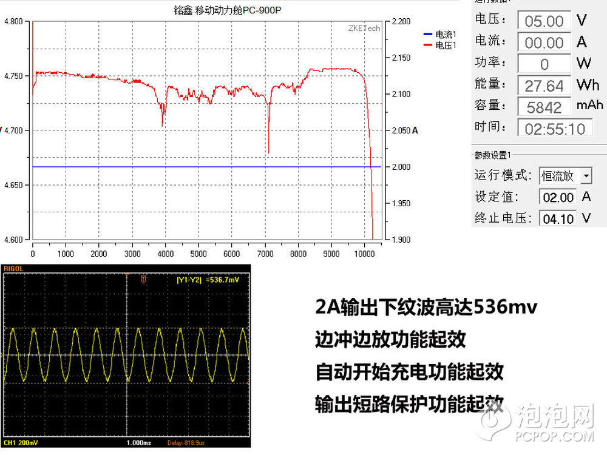Click the 电流 00.00 readout
This screenshot has width=607, height=455.
pyautogui.click(x=544, y=42)
